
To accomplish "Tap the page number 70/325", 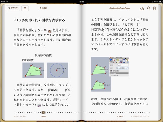I will pyautogui.click(x=43, y=116).
